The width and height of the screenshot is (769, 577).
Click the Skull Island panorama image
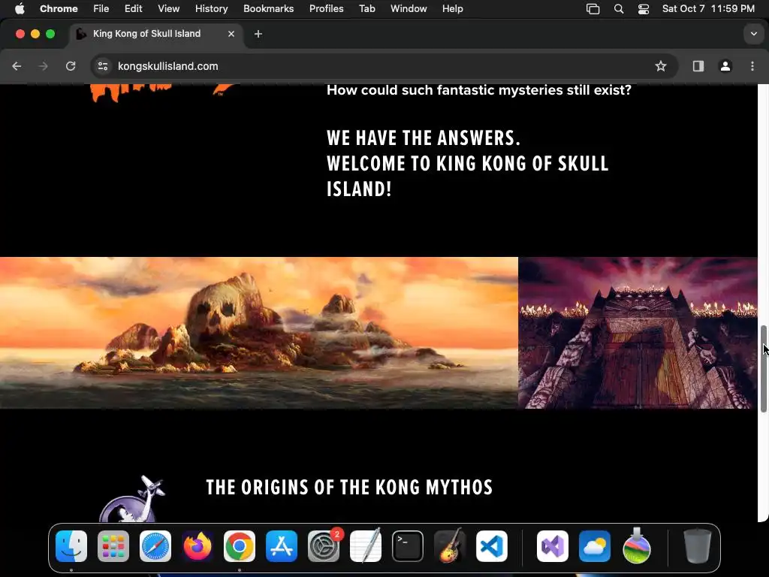point(259,333)
